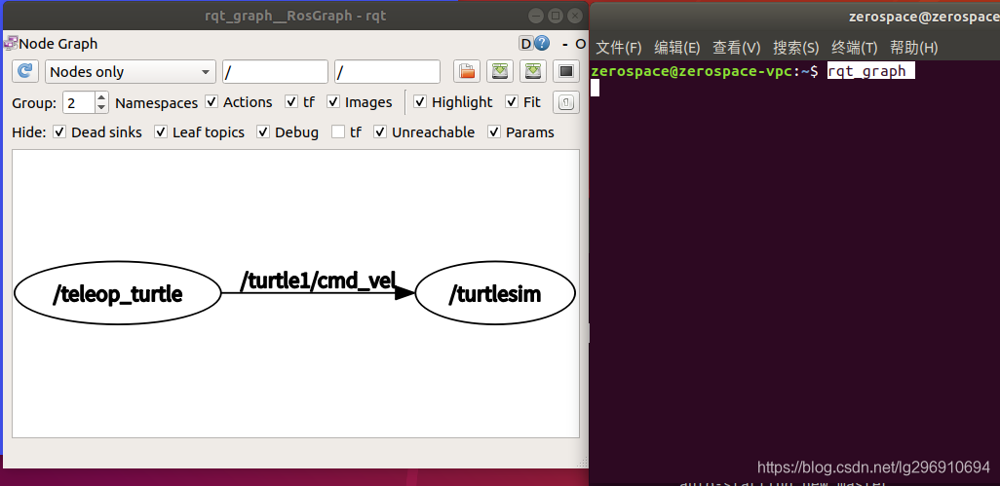Maximize the rqt_graph window
Viewport: 1000px width, 486px height.
pos(556,16)
